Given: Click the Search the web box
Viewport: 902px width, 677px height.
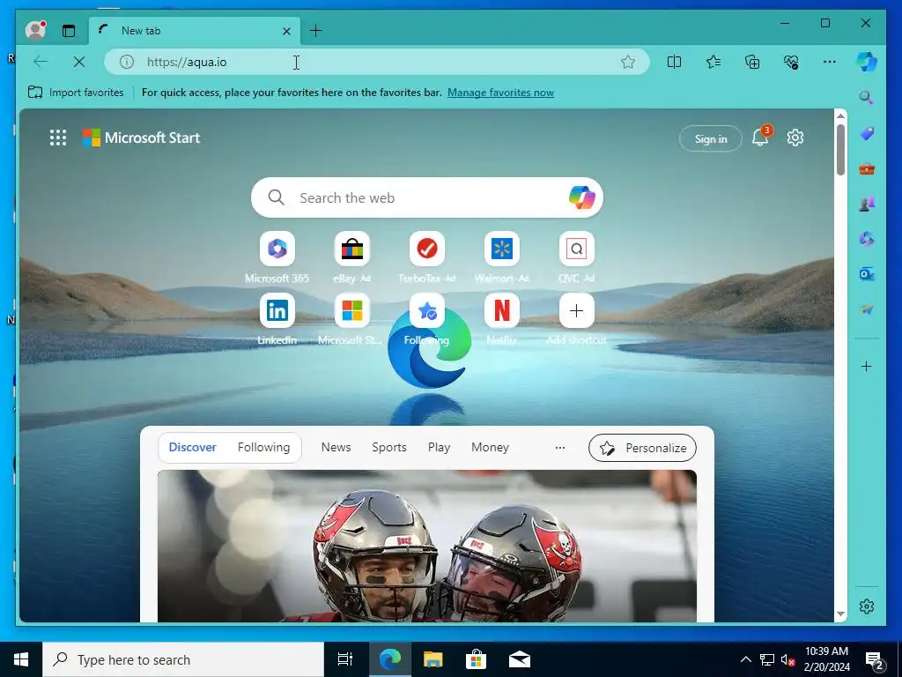Looking at the screenshot, I should 427,197.
